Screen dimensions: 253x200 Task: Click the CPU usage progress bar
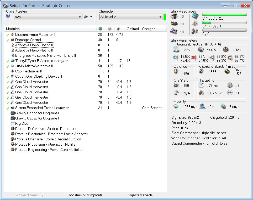[x=224, y=15]
